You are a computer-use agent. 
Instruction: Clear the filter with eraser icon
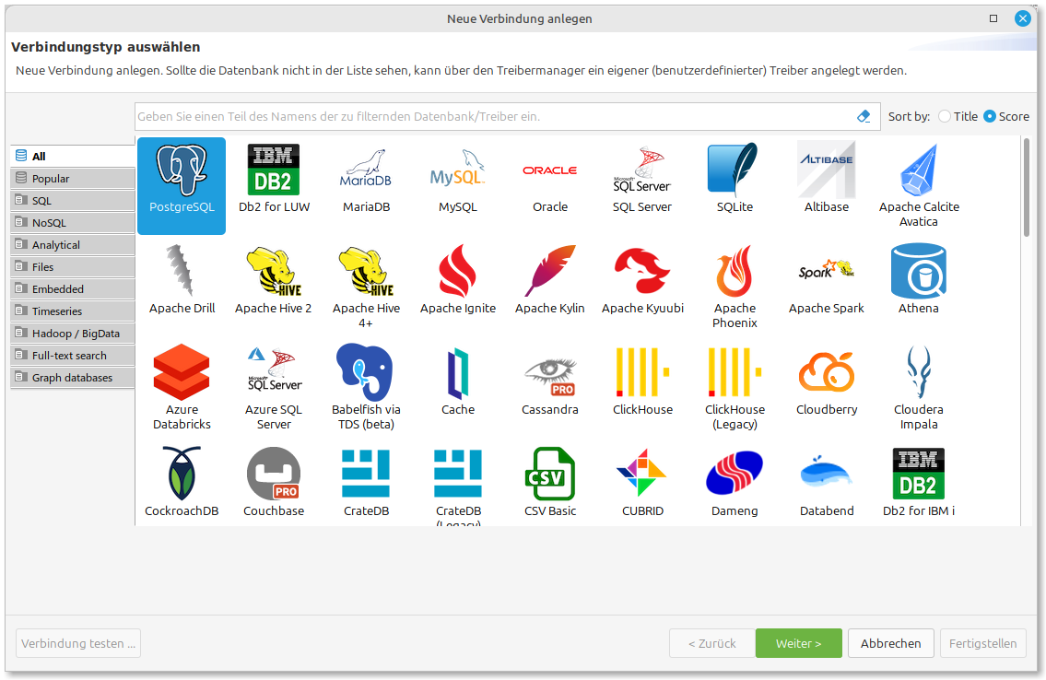[864, 116]
